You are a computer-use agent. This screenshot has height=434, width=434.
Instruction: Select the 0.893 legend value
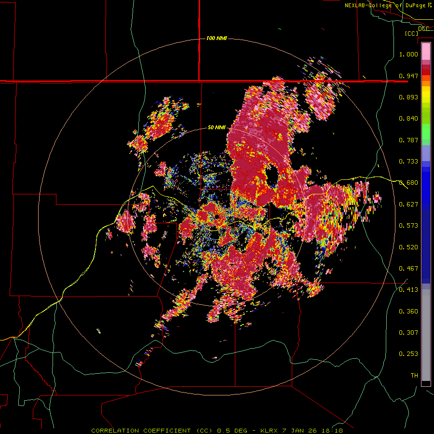click(x=408, y=97)
